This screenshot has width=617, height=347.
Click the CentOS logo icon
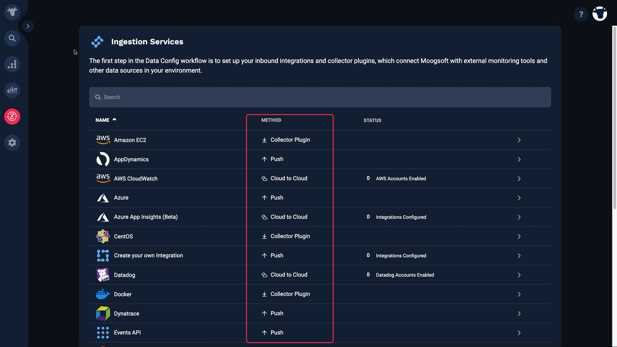[x=103, y=236]
